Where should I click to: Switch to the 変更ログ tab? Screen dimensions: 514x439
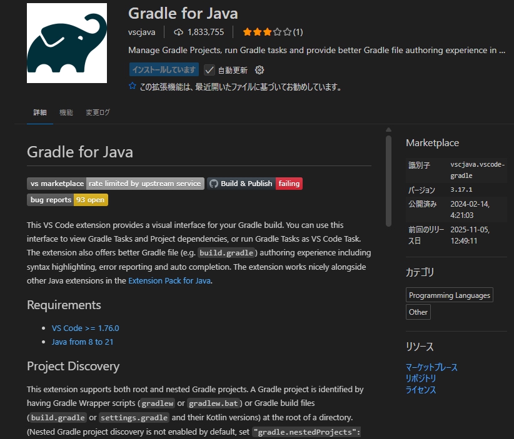click(x=98, y=112)
